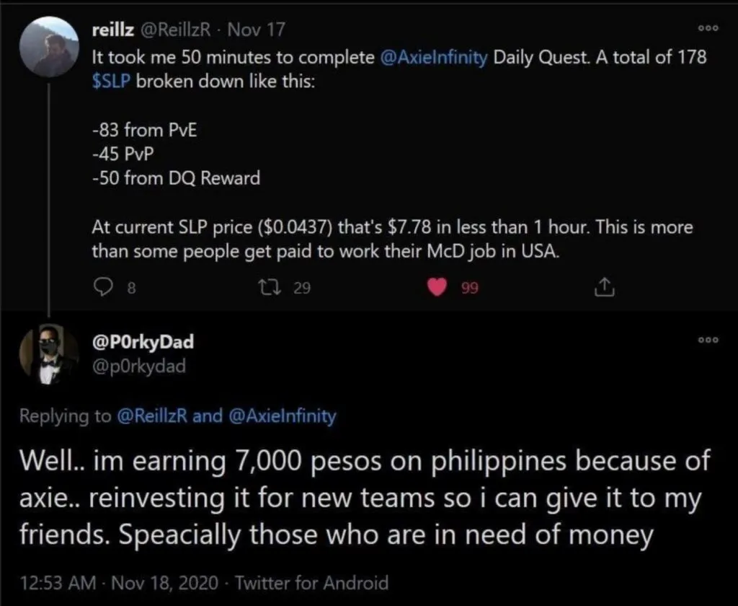Open the more options menu on P0rkyDad's reply
Viewport: 738px width, 606px height.
click(711, 341)
